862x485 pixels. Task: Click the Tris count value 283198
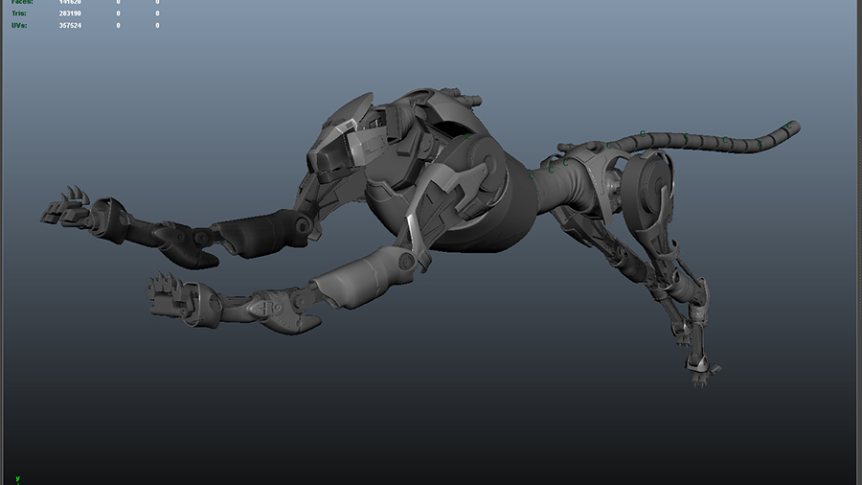[x=68, y=14]
